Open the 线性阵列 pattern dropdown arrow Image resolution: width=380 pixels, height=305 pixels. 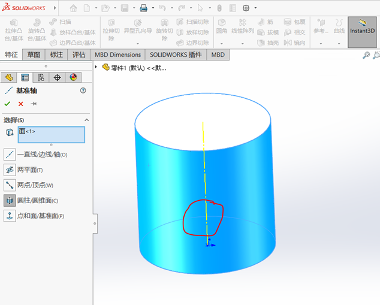point(243,44)
